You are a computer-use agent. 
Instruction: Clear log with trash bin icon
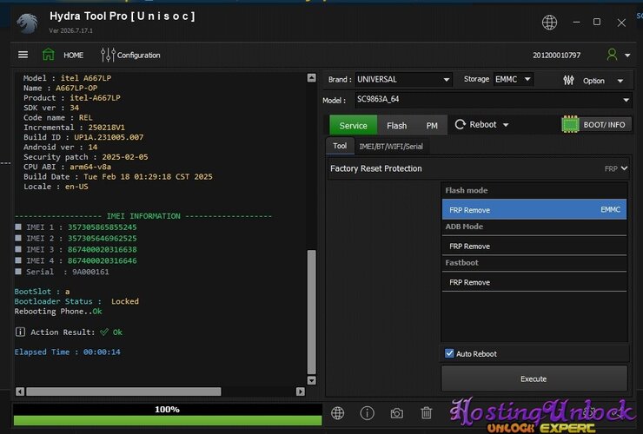point(427,413)
